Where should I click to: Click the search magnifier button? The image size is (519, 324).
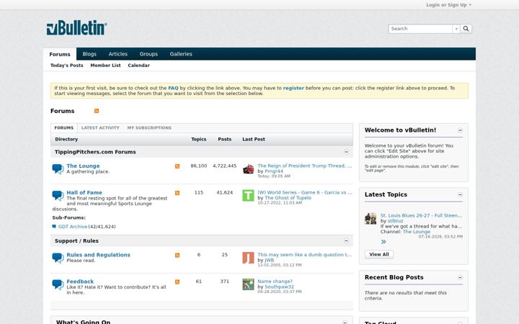click(466, 29)
